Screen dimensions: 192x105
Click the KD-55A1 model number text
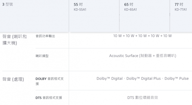click(80, 10)
